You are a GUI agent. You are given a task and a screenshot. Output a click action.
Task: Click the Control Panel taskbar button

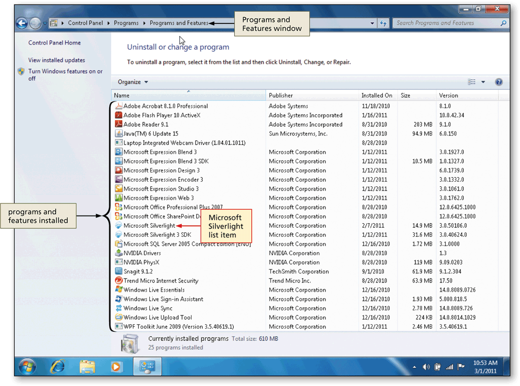[x=147, y=366]
